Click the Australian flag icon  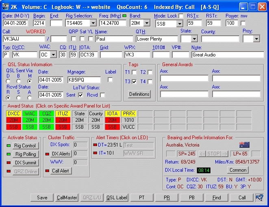pyautogui.click(x=244, y=145)
